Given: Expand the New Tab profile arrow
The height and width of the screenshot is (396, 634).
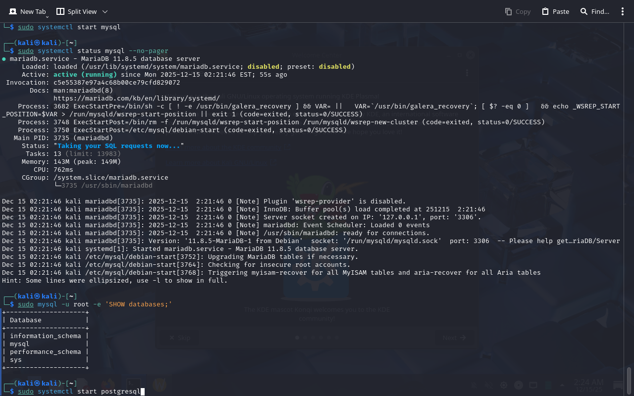Looking at the screenshot, I should point(47,17).
